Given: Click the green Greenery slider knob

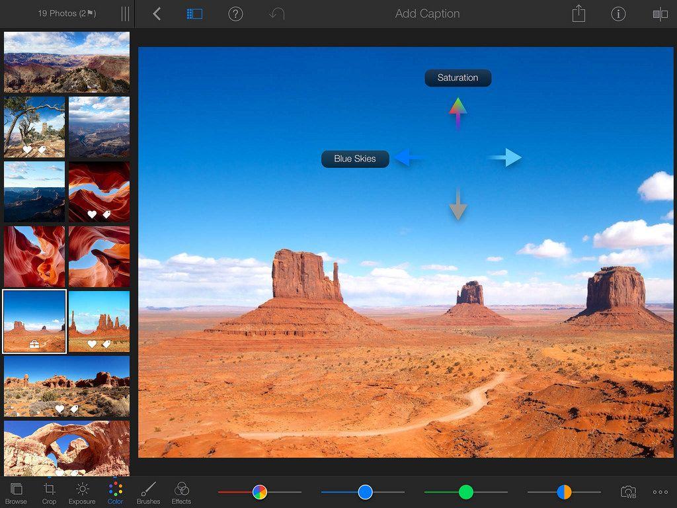Looking at the screenshot, I should pyautogui.click(x=466, y=492).
